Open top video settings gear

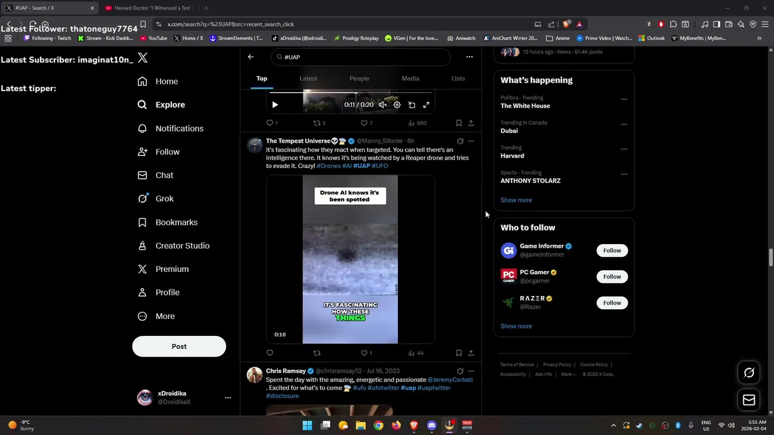coord(397,105)
